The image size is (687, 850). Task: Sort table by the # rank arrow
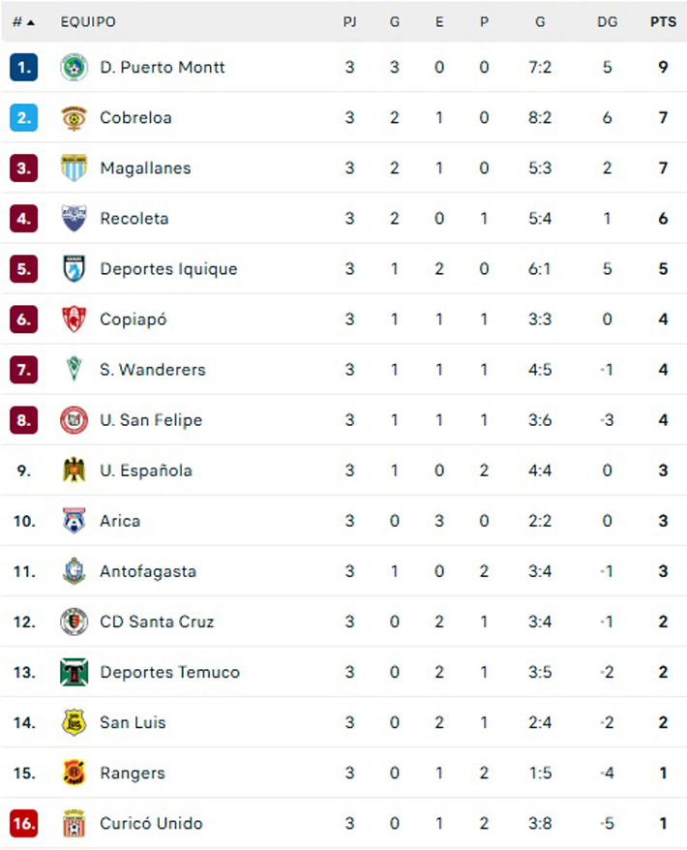(x=24, y=22)
